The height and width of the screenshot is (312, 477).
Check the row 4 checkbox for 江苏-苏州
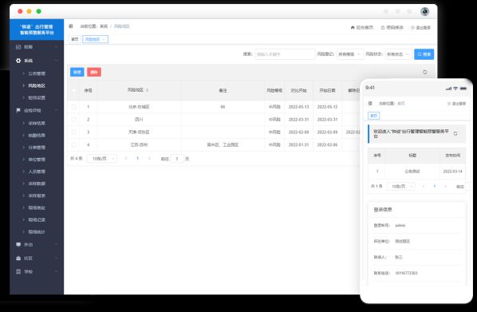pyautogui.click(x=74, y=144)
